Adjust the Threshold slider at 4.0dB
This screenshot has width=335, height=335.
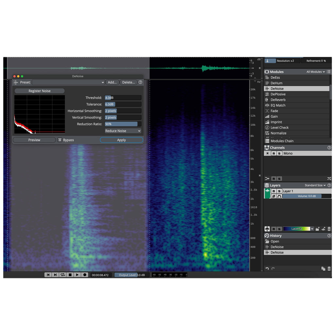(x=123, y=97)
